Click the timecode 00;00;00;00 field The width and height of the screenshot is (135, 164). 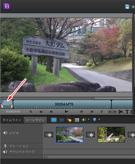pos(13,112)
